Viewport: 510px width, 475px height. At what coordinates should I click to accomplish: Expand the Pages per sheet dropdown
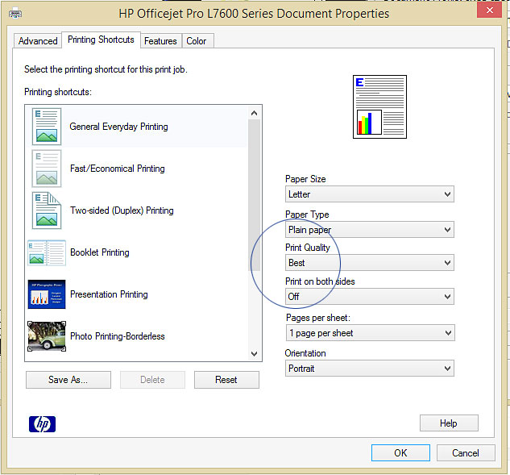click(370, 333)
